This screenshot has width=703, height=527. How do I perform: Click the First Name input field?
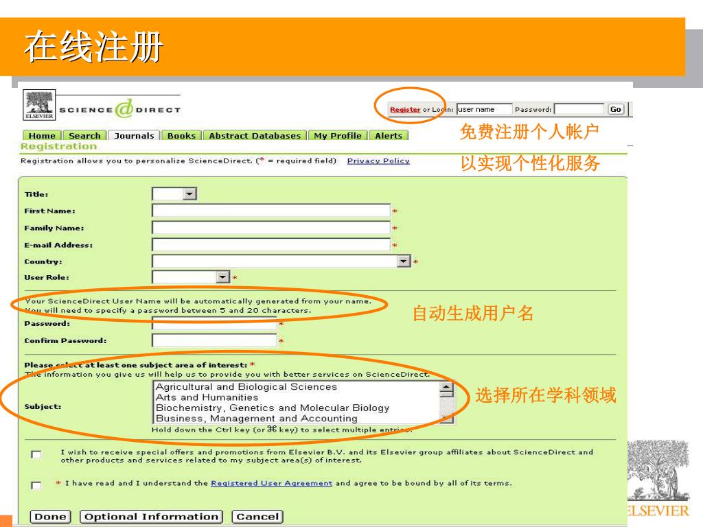[x=271, y=211]
